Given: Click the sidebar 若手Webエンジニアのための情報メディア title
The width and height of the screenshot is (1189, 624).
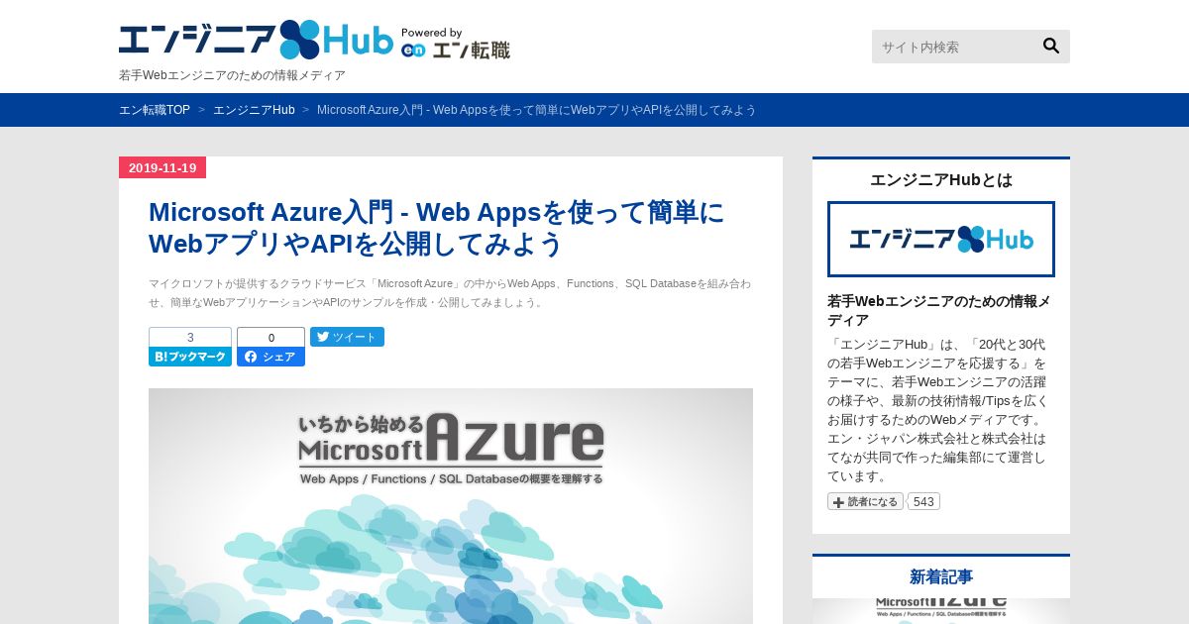Looking at the screenshot, I should coord(939,310).
